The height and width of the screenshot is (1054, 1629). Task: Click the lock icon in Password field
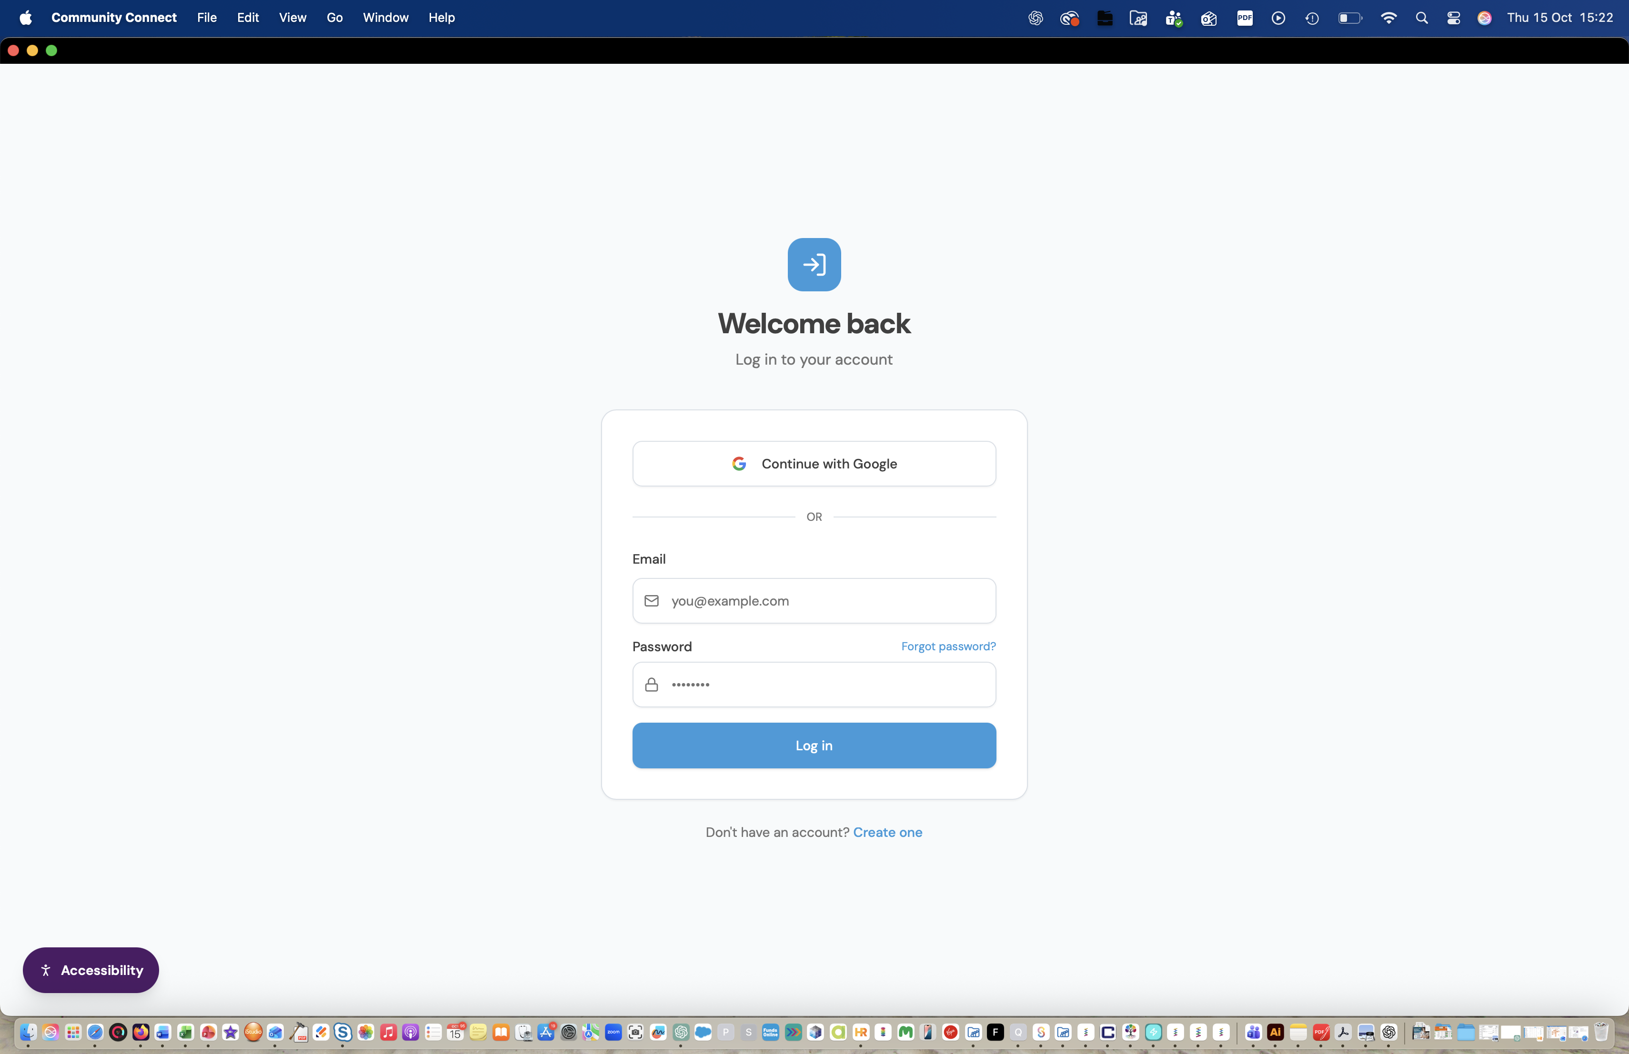652,685
